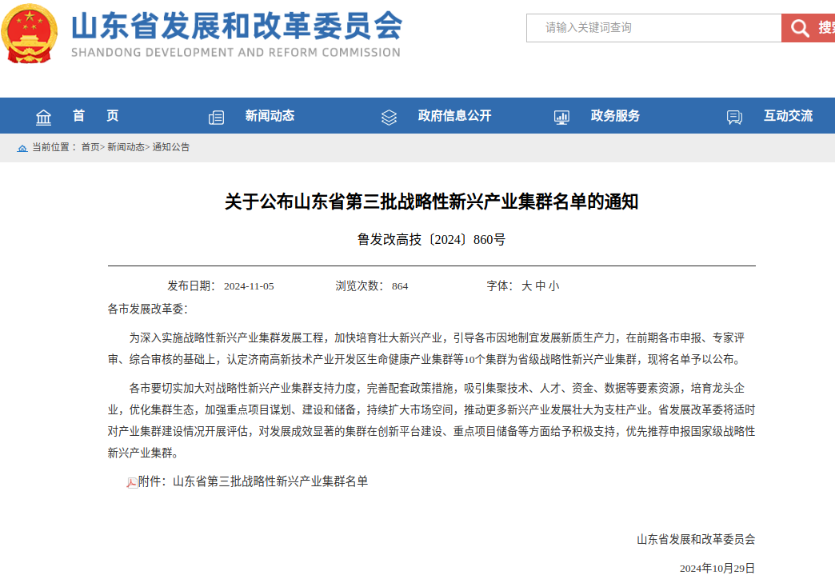This screenshot has height=579, width=835.
Task: Click the chart icon beside 政务服务
Action: coord(561,117)
